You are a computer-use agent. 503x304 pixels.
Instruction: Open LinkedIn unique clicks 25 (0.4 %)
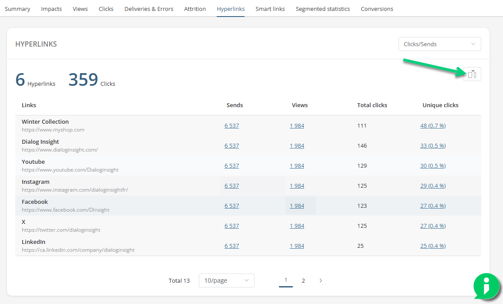point(433,246)
